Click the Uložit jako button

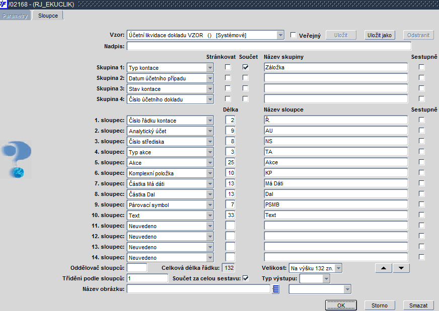(x=380, y=35)
